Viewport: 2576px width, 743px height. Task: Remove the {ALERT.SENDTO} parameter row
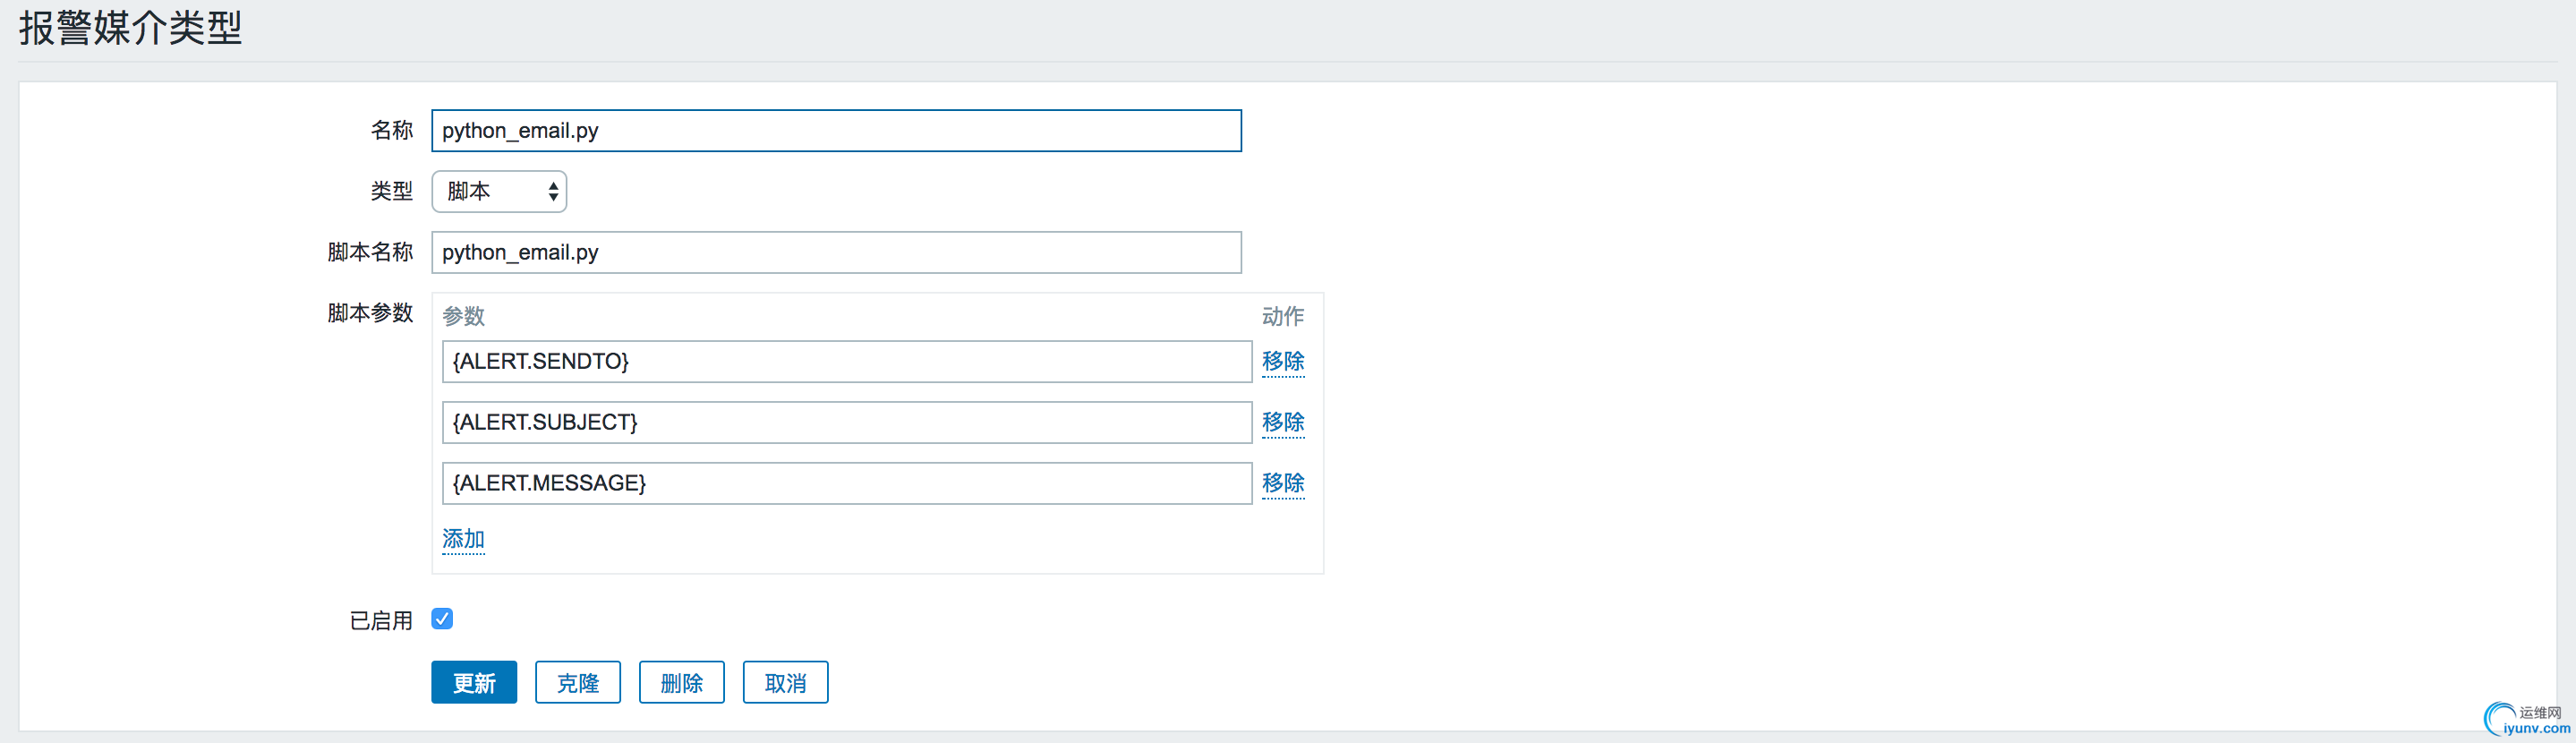point(1282,361)
